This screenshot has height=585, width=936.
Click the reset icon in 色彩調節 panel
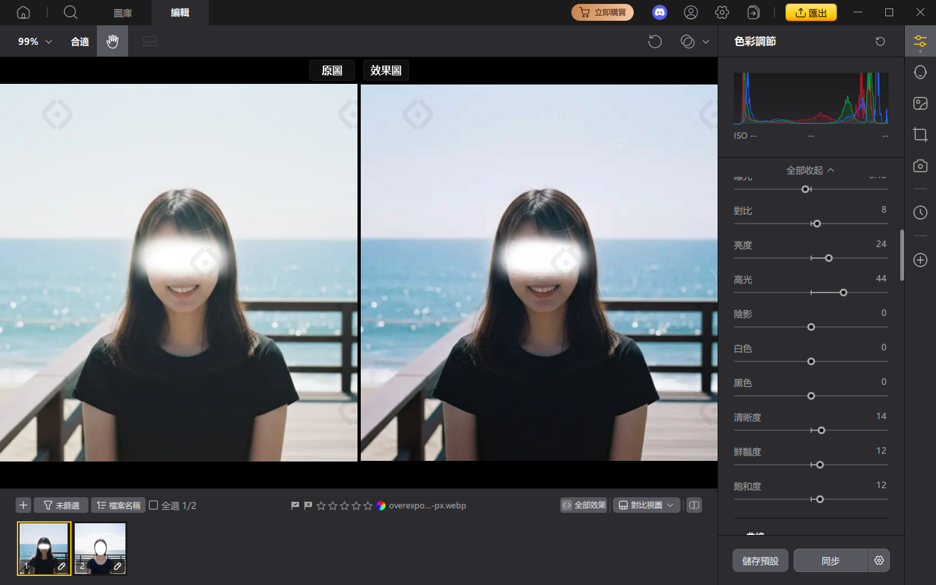coord(880,41)
